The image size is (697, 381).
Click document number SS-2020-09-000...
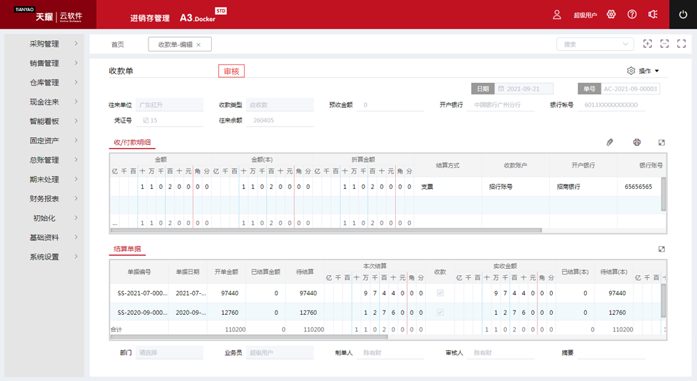(142, 312)
